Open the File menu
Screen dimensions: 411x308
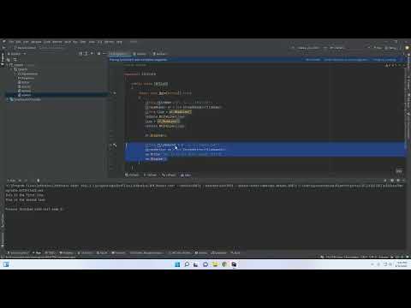click(x=11, y=42)
